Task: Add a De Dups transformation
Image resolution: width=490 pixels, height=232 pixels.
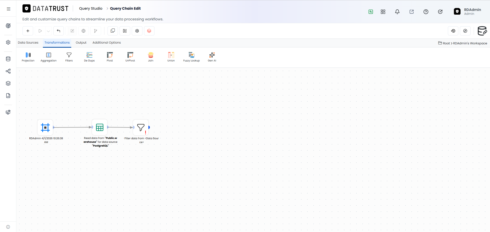Action: 89,57
